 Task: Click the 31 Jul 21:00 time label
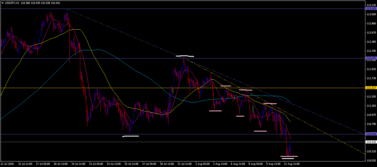click(x=184, y=164)
